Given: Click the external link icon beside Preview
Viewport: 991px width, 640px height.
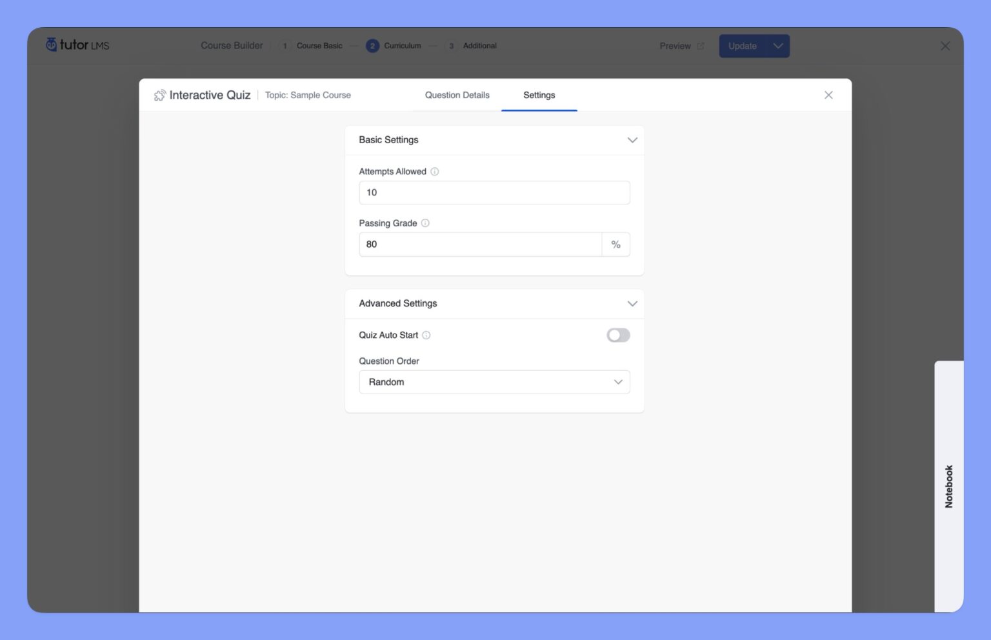Looking at the screenshot, I should (x=701, y=46).
